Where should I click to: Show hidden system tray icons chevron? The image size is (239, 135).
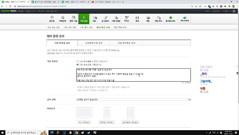point(206,133)
